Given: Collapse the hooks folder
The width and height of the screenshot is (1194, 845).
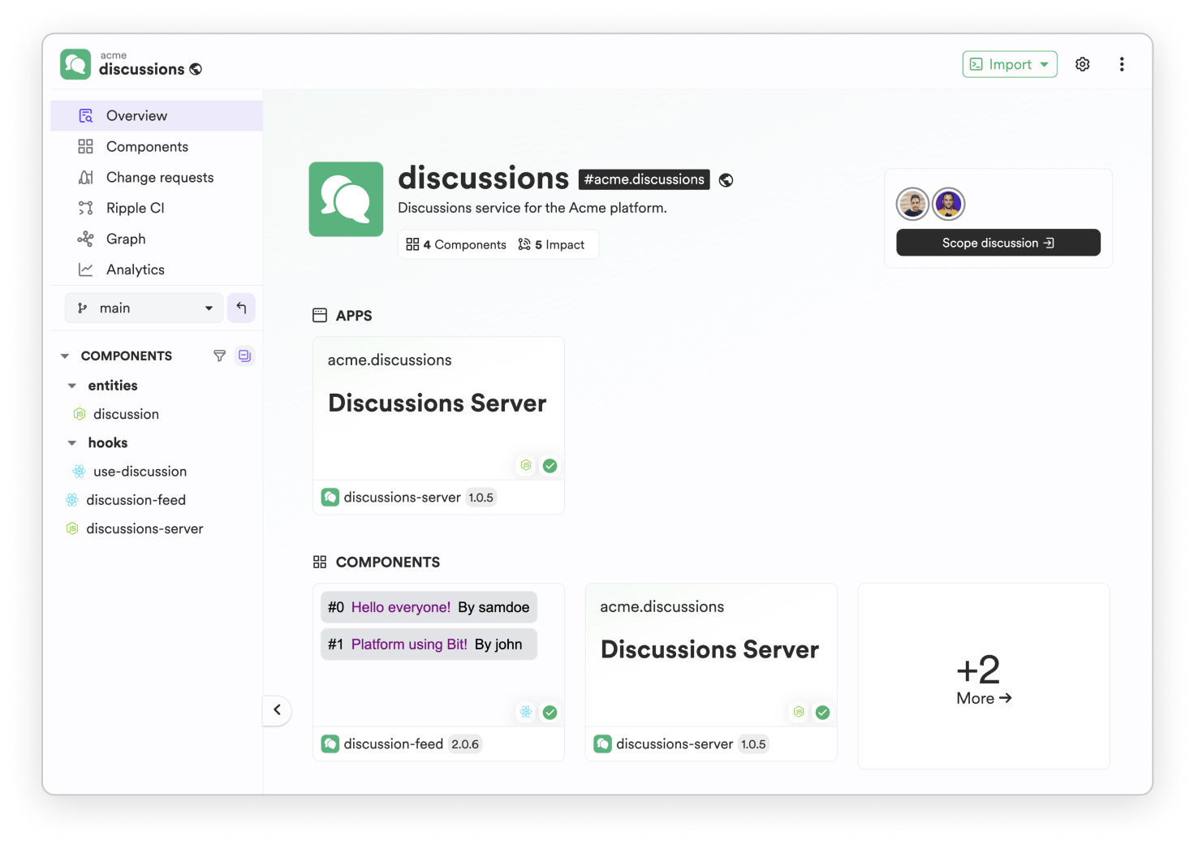Looking at the screenshot, I should pos(72,443).
